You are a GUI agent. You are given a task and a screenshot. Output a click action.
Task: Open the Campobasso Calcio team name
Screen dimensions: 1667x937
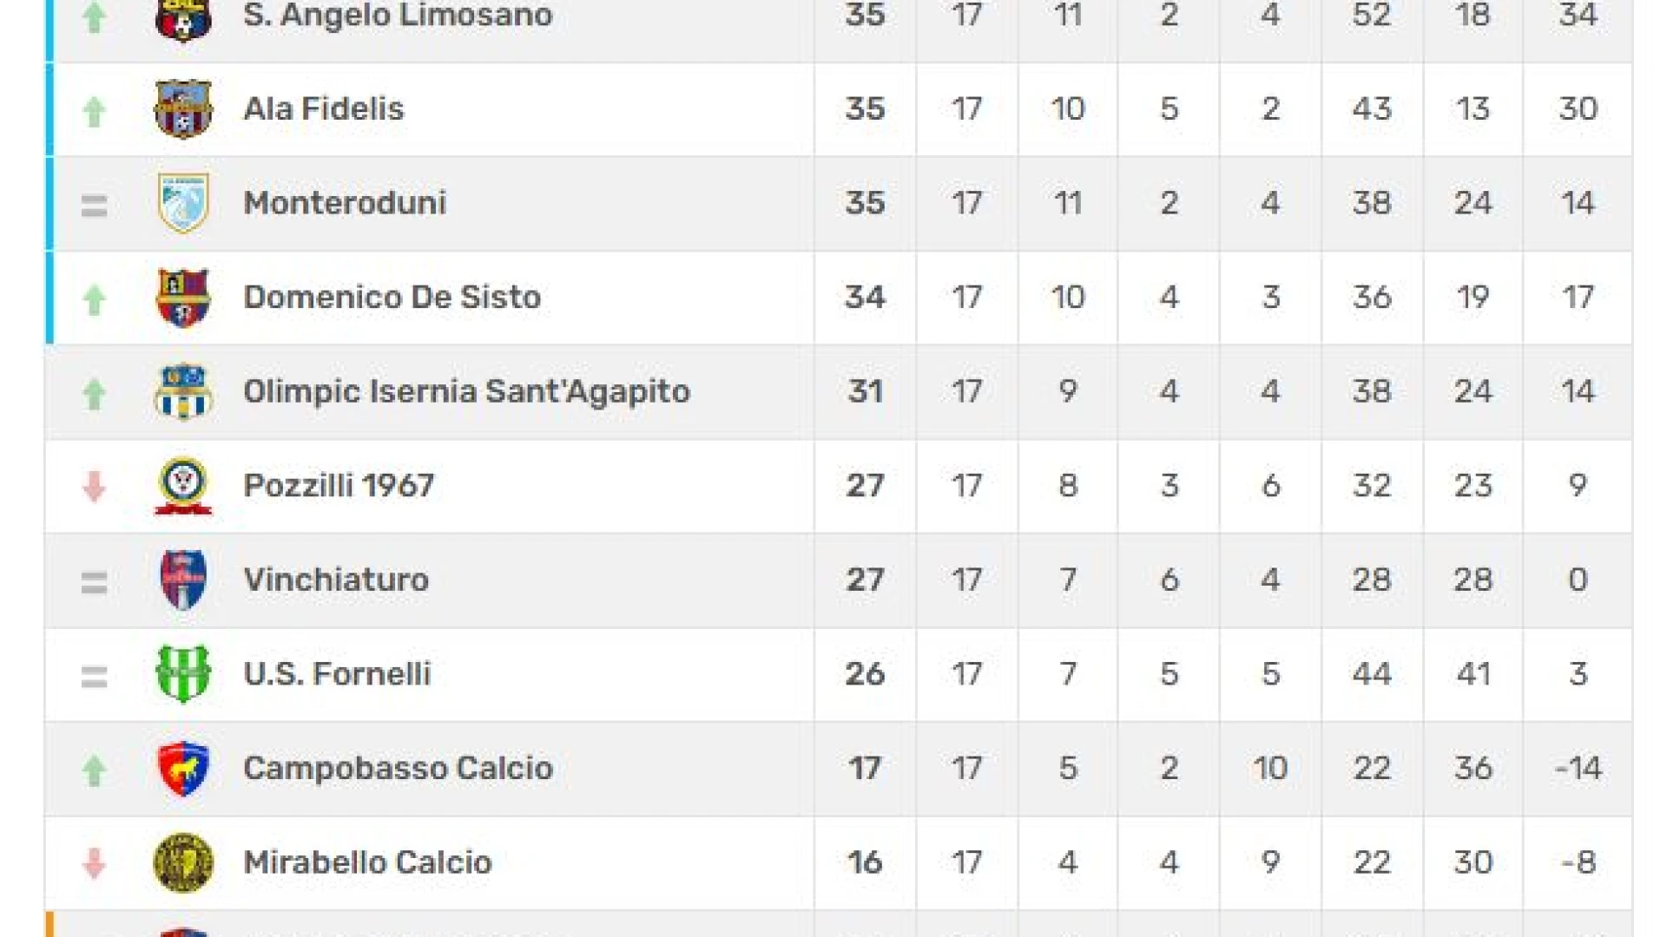tap(398, 769)
